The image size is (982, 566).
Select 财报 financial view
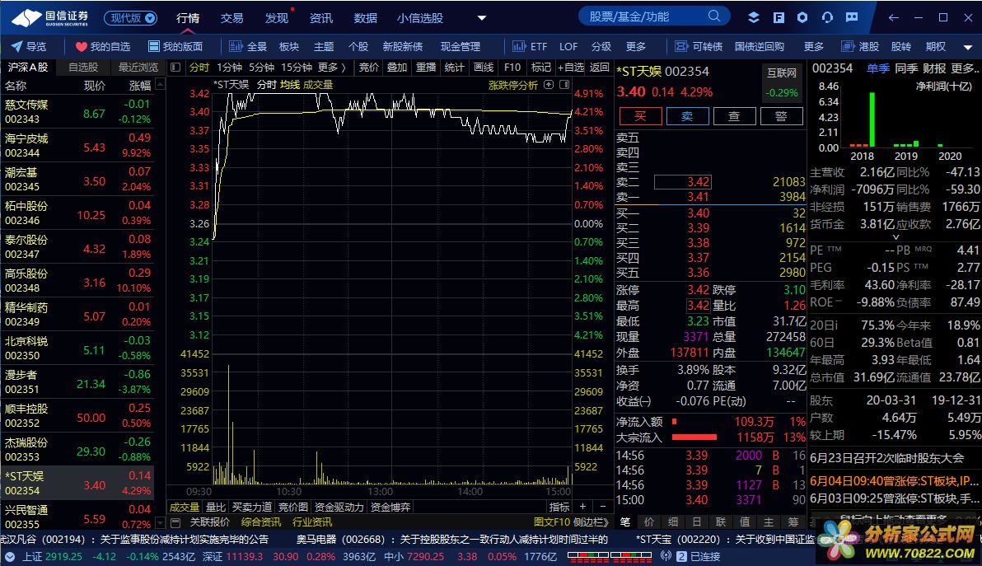click(x=934, y=68)
